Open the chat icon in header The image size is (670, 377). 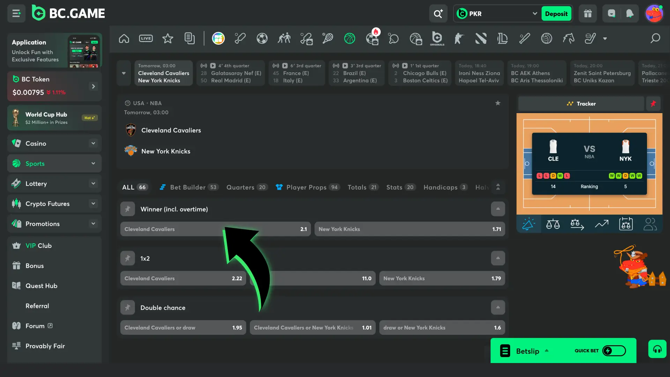(611, 14)
